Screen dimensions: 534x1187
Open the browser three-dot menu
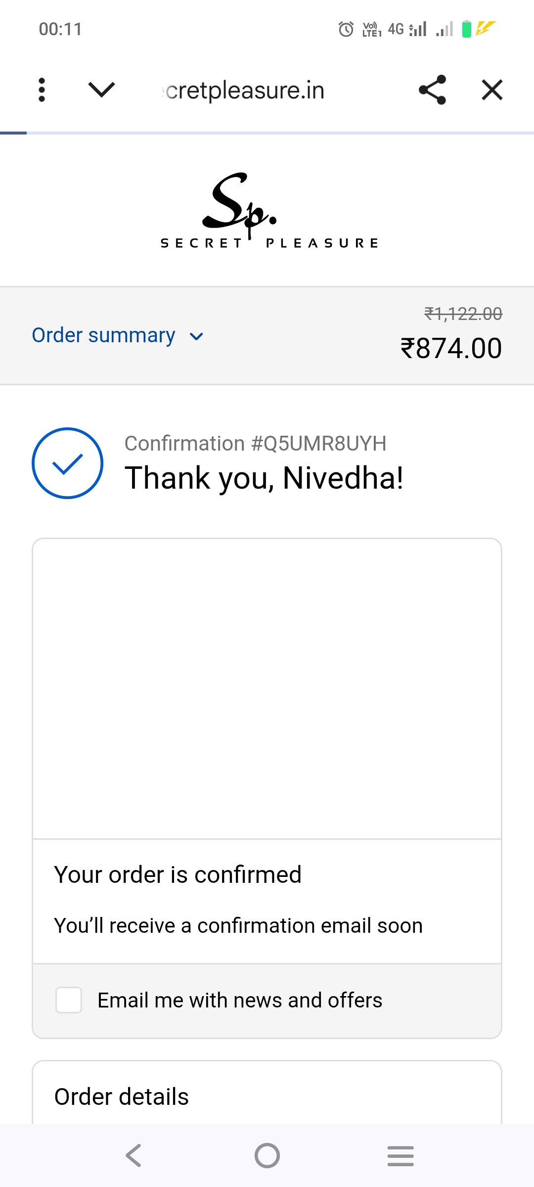pos(42,90)
